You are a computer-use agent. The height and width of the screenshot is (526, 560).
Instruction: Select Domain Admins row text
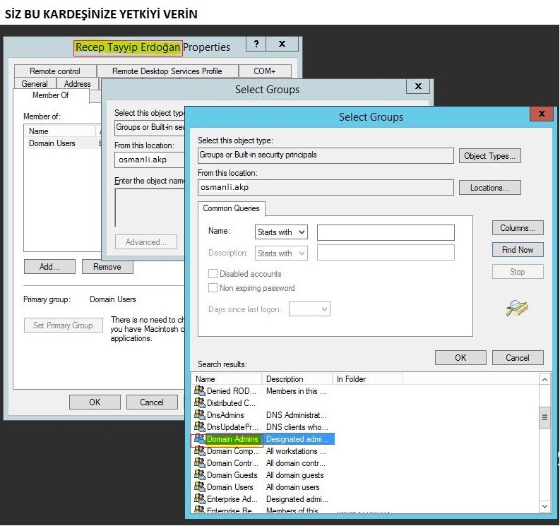232,439
